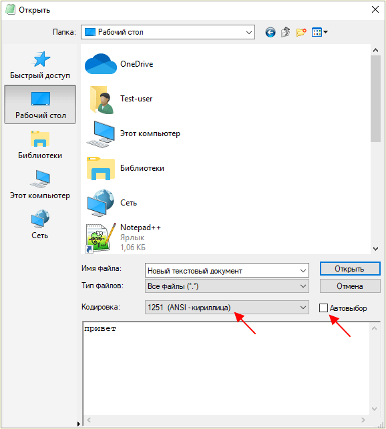Select Этот компьютер in the left sidebar
386x429 pixels.
tap(40, 185)
